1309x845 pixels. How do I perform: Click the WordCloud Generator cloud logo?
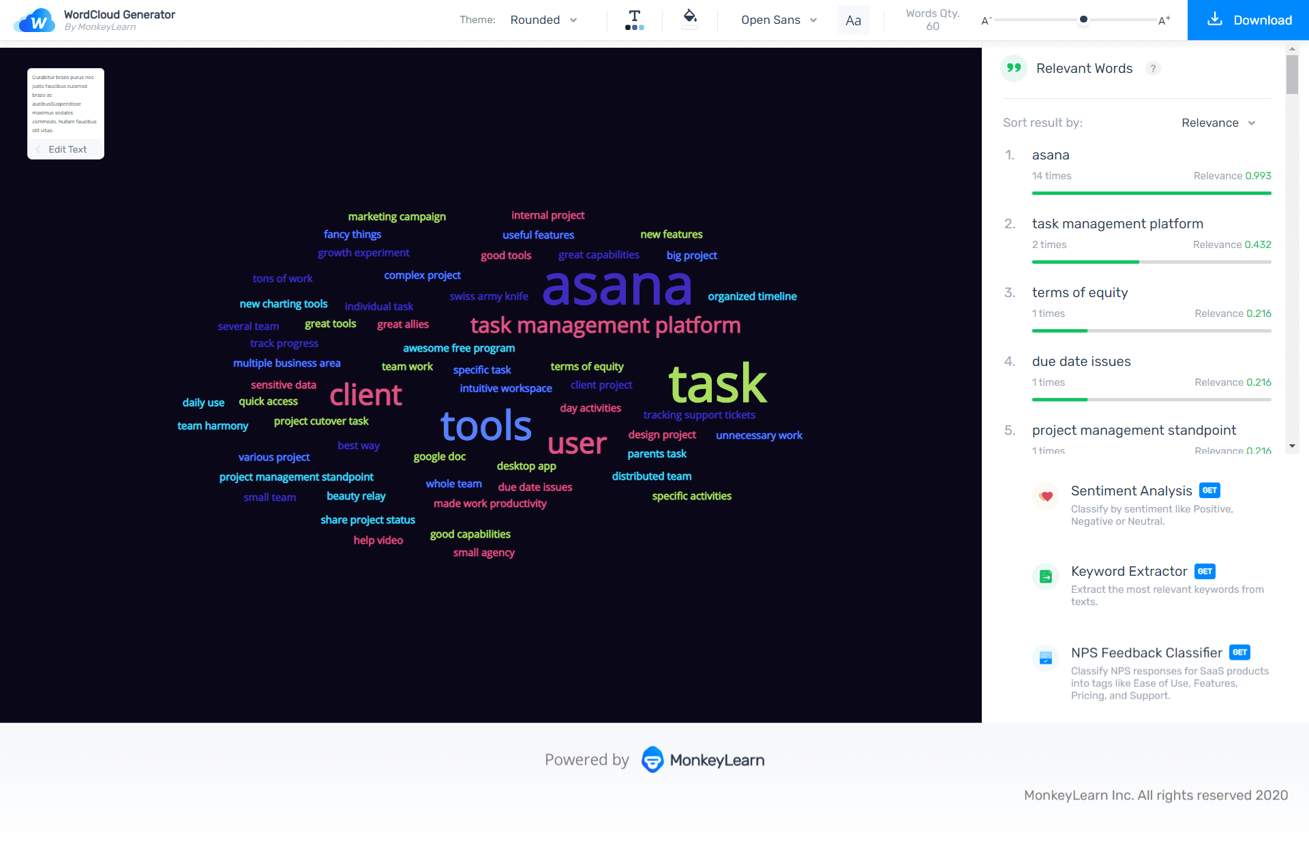[35, 20]
